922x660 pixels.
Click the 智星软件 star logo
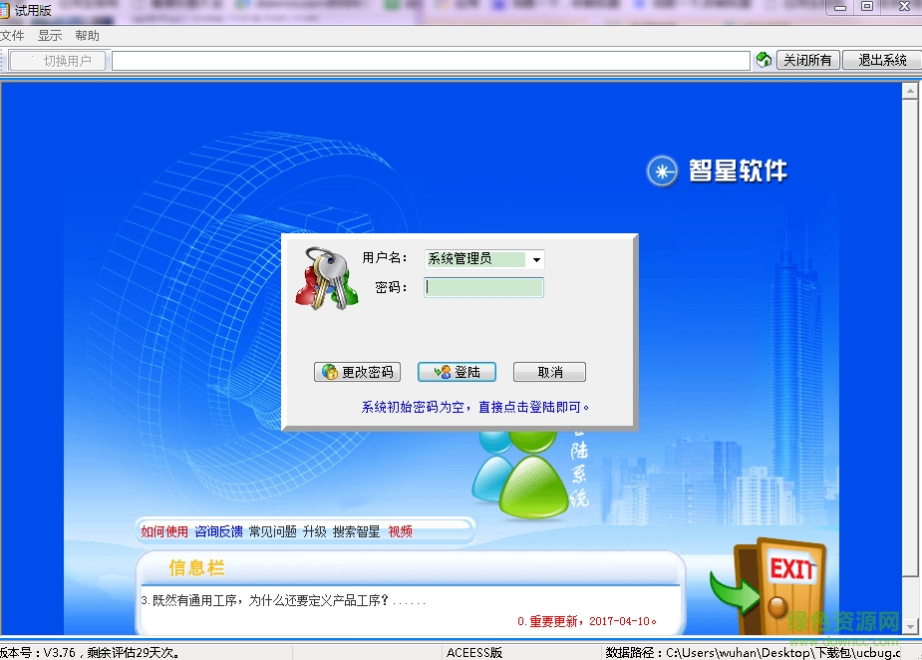(662, 170)
